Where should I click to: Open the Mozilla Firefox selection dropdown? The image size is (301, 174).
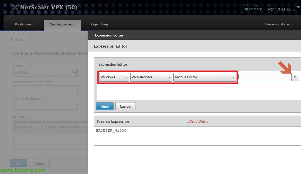coord(205,77)
